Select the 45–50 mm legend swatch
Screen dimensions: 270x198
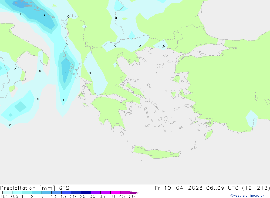tap(125, 193)
